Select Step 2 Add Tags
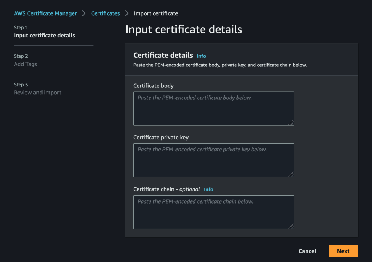 [25, 64]
